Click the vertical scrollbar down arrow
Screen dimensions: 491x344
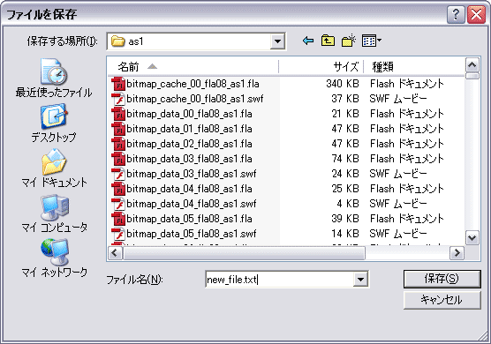click(x=472, y=238)
